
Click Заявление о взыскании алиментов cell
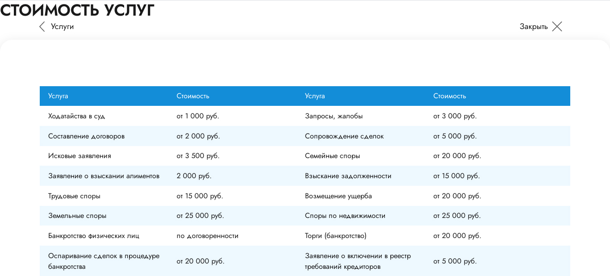(104, 176)
